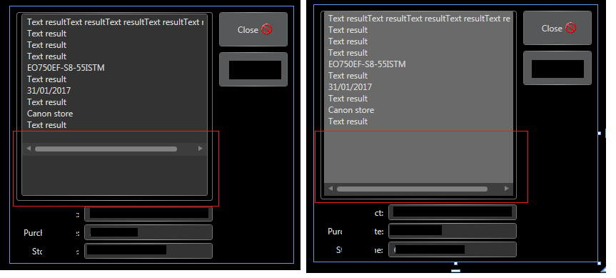Image resolution: width=616 pixels, height=278 pixels.
Task: Focus the 'te:' date field in right window
Action: tap(453, 231)
